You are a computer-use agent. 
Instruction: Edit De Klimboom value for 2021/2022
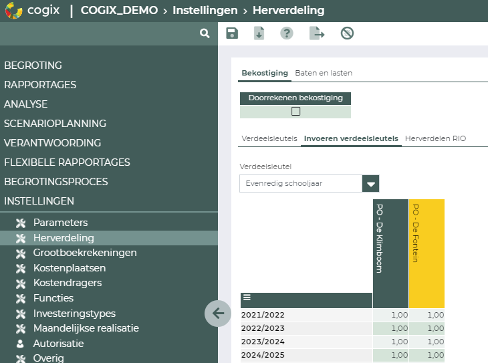[x=390, y=315]
